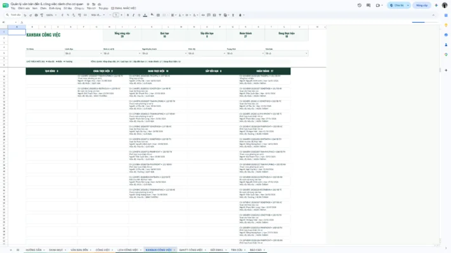Open the horizontal align dropdown
Image resolution: width=451 pixels, height=253 pixels.
pyautogui.click(x=173, y=15)
